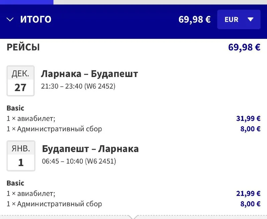
Task: Select the Будапешт – Ларнака flight title
Action: coord(90,149)
